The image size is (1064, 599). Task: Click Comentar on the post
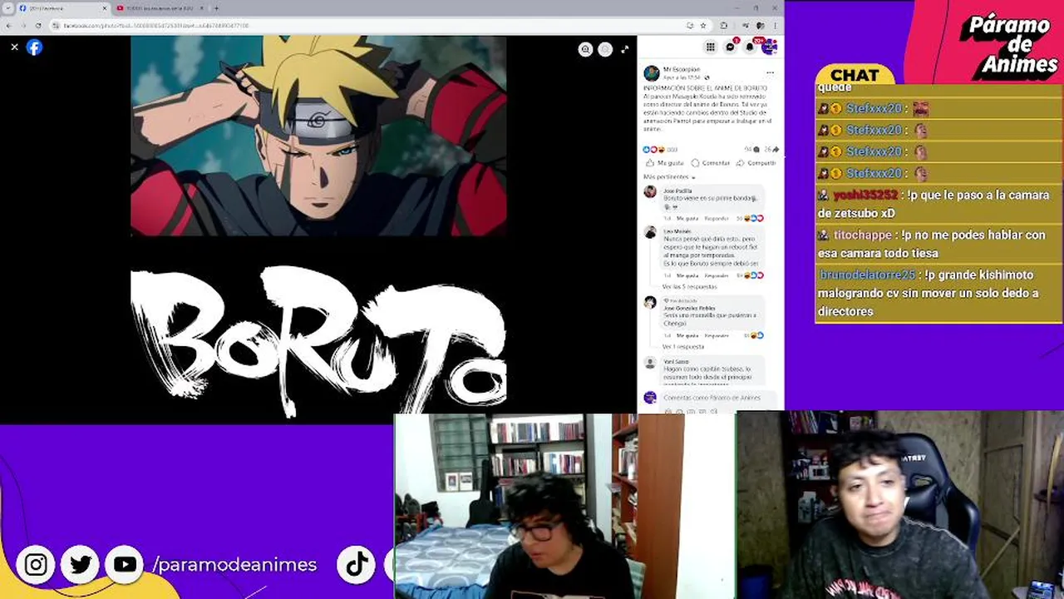(711, 163)
